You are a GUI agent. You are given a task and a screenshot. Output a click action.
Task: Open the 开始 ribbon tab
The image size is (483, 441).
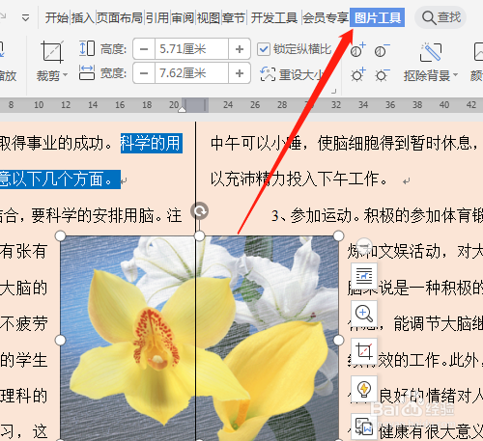[x=57, y=17]
